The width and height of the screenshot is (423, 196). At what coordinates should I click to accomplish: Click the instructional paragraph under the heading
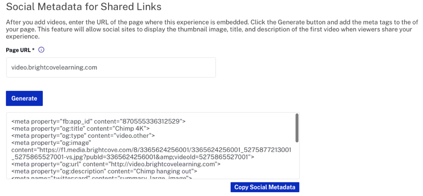tap(209, 29)
